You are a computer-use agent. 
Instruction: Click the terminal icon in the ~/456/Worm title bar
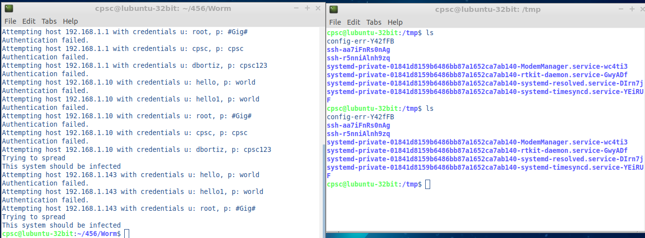coord(9,8)
